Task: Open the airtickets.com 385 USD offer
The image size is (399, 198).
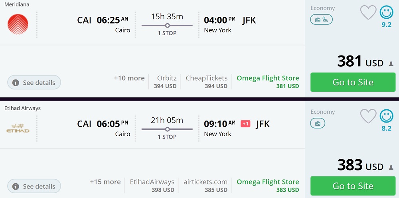Action: pyautogui.click(x=205, y=185)
